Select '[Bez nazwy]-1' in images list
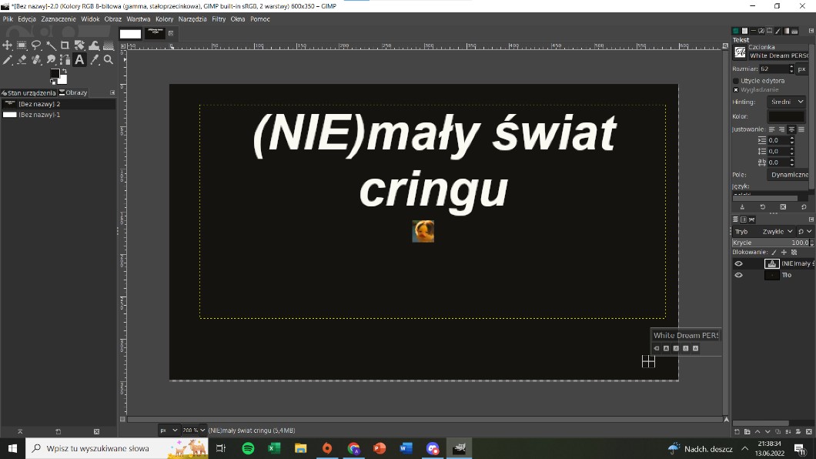Image resolution: width=816 pixels, height=459 pixels. click(38, 115)
